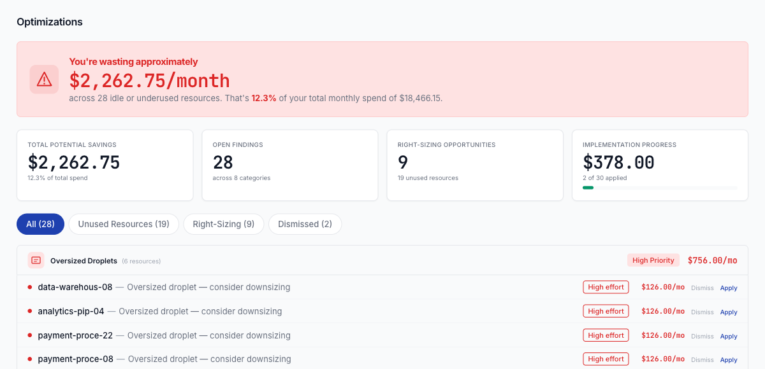Click the High effort badge on data-warehous-08 row
The height and width of the screenshot is (369, 765).
click(x=605, y=287)
